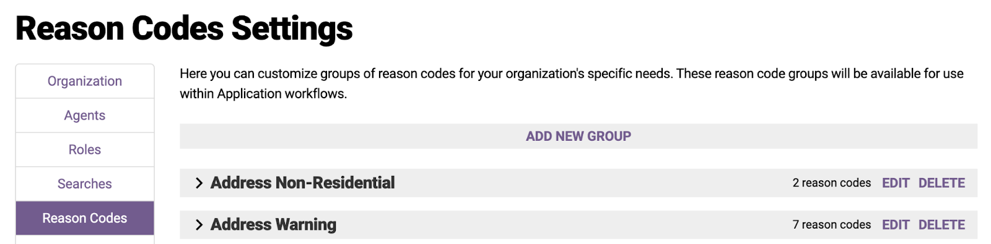Click the active Reason Codes tab
This screenshot has height=244, width=991.
click(85, 218)
